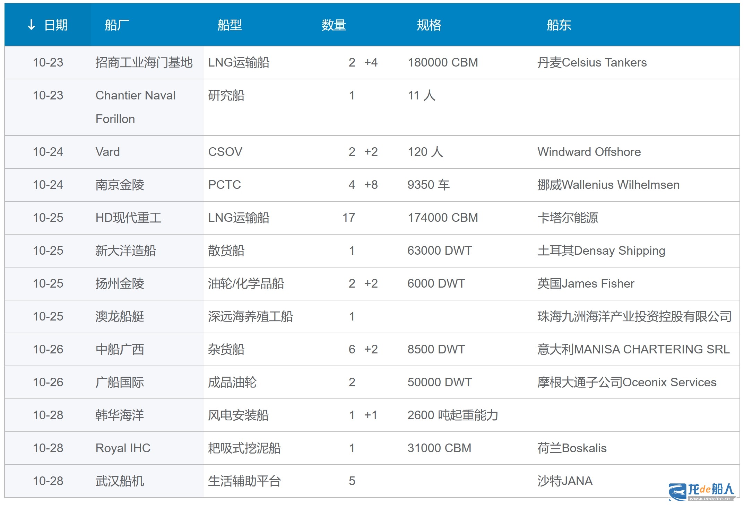Select the 武汉船机 shipyard cell

click(120, 481)
